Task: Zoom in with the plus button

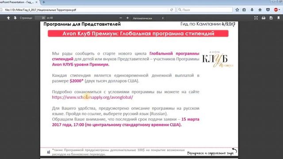Action: click(x=127, y=18)
